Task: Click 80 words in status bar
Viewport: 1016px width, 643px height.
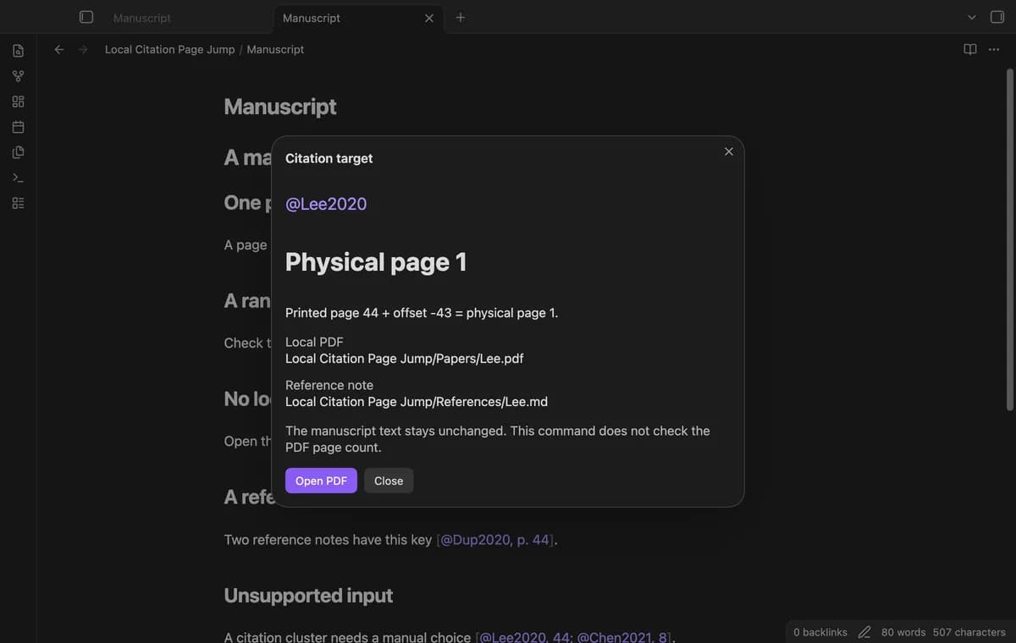Action: tap(903, 632)
